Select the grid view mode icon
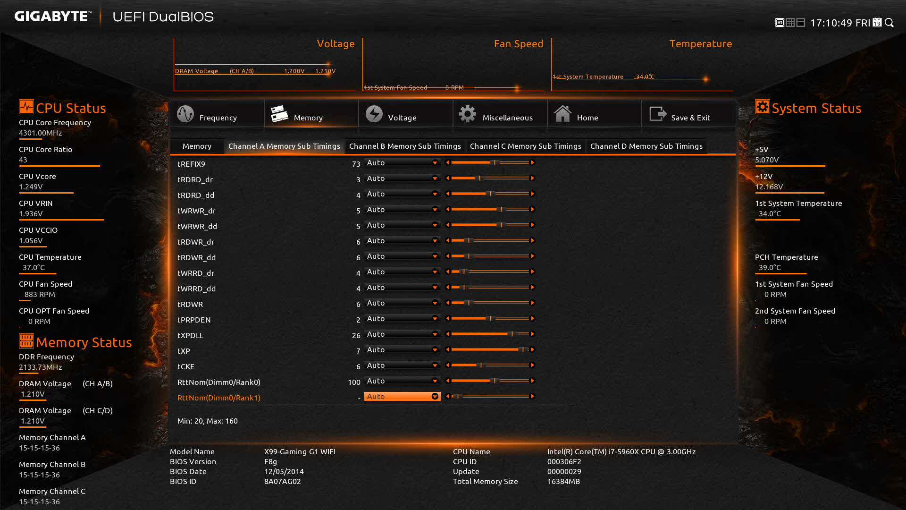906x510 pixels. (790, 23)
